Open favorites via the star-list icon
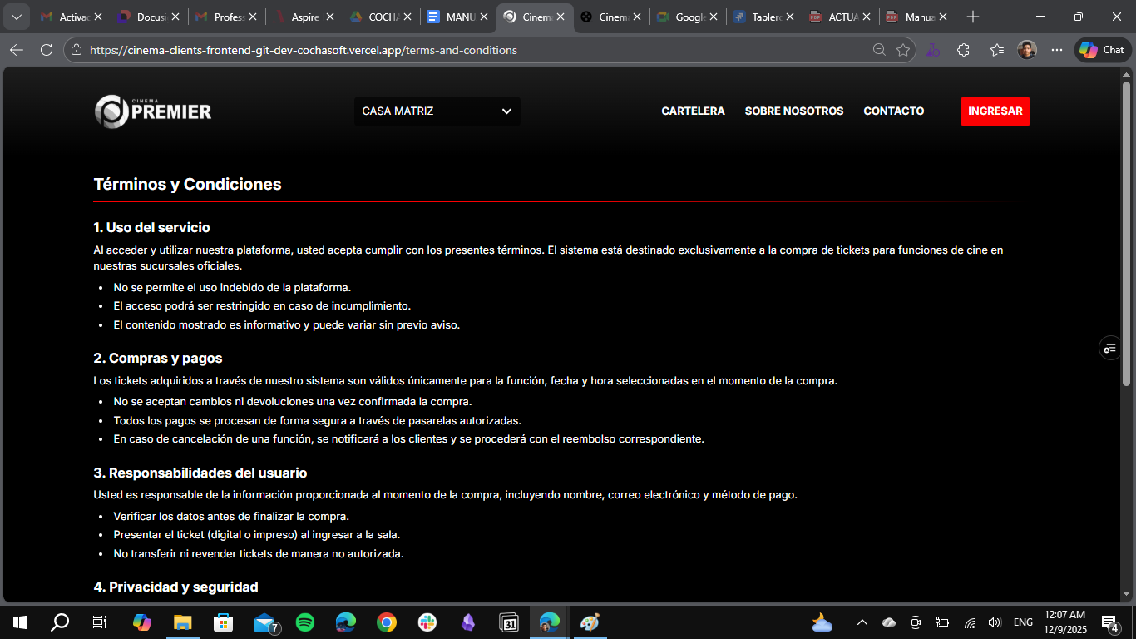Viewport: 1136px width, 639px height. [x=996, y=50]
